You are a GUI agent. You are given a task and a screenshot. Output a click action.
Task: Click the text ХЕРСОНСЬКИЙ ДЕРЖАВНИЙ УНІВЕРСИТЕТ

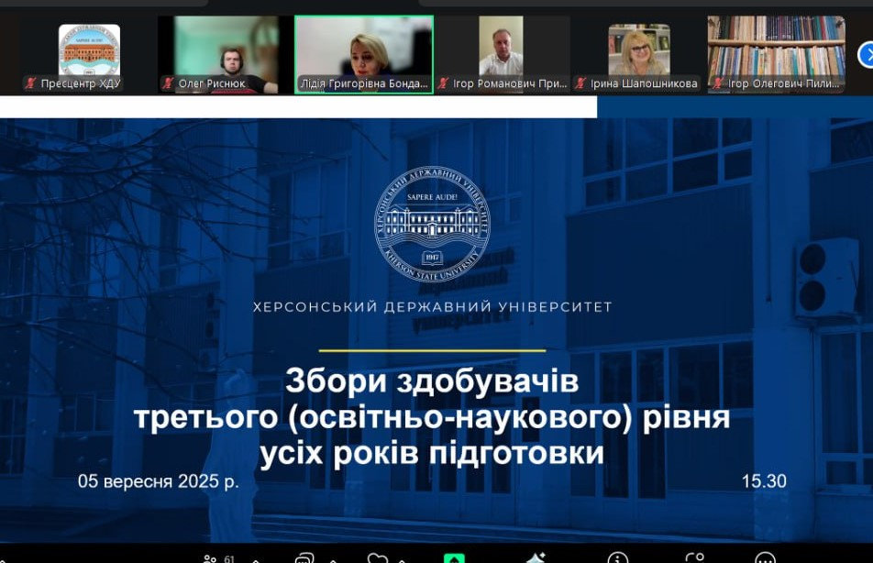pos(433,307)
